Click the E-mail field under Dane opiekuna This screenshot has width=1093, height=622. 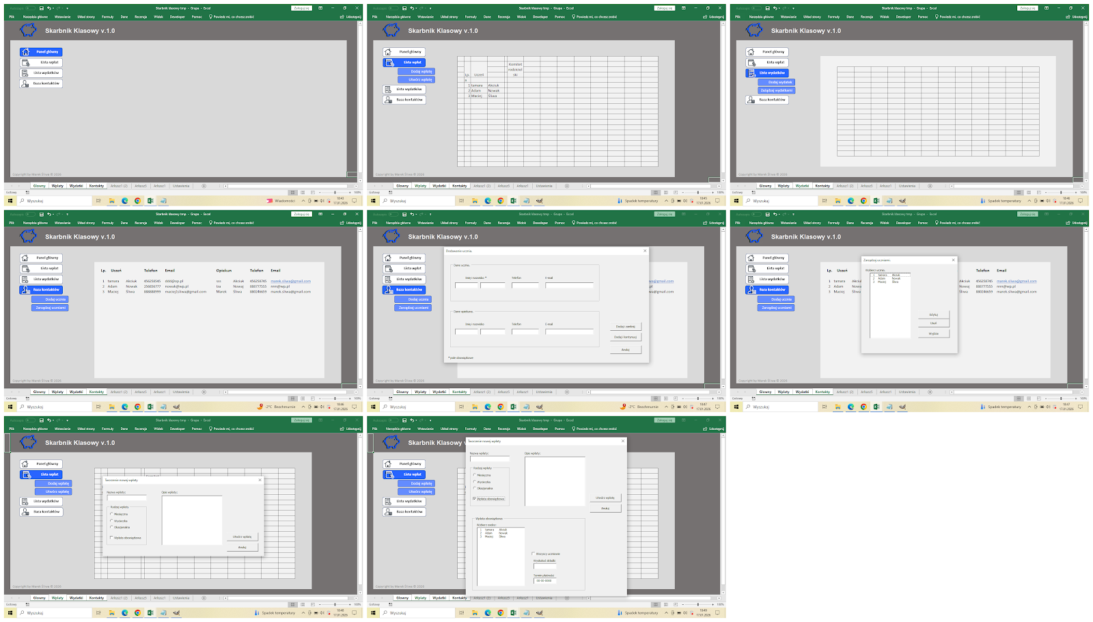pos(570,332)
